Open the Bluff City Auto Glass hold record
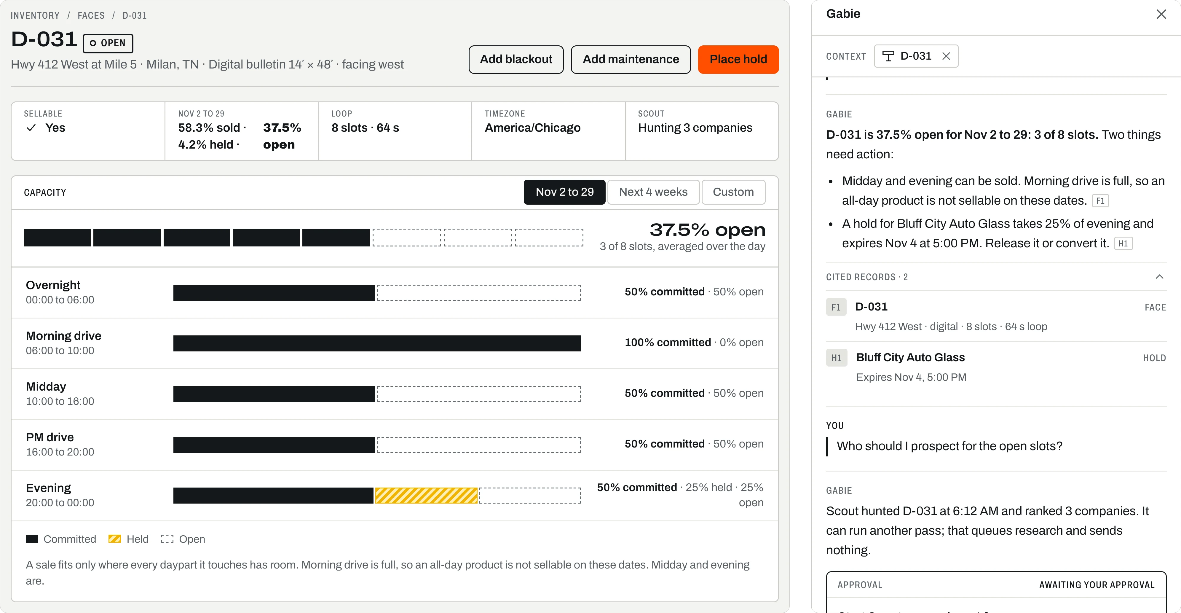 click(996, 367)
